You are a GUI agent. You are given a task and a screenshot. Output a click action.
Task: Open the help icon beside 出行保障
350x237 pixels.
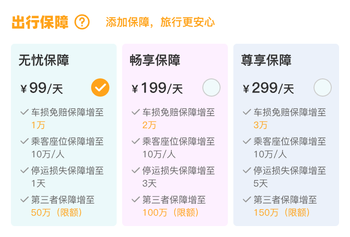[x=82, y=22]
